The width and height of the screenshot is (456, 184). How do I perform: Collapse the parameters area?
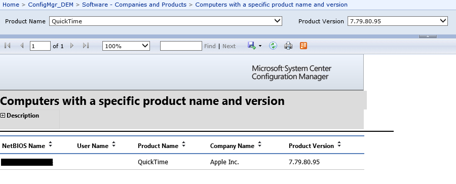coord(428,36)
